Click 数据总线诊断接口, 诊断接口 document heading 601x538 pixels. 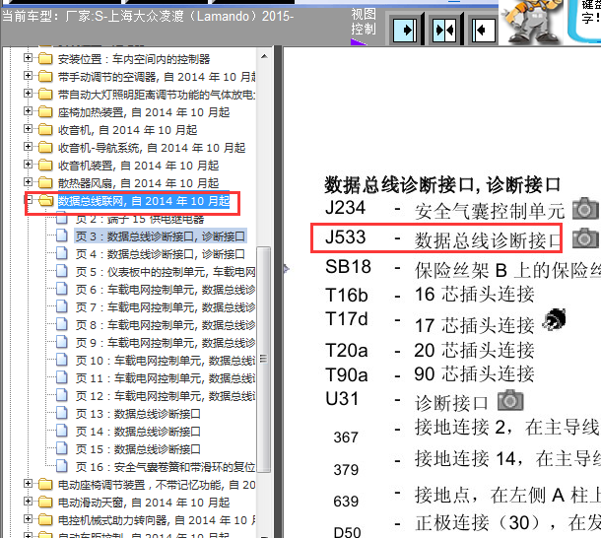(x=442, y=185)
